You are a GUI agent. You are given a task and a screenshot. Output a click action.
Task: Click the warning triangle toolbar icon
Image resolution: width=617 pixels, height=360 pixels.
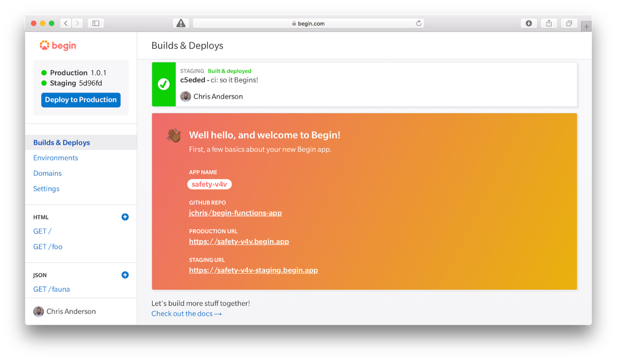click(x=181, y=23)
